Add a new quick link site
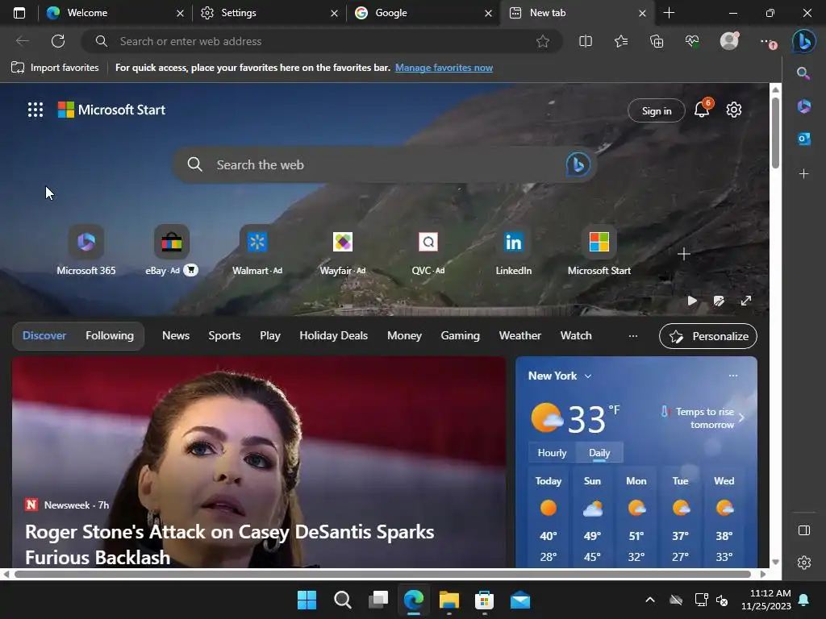The width and height of the screenshot is (826, 619). (684, 254)
